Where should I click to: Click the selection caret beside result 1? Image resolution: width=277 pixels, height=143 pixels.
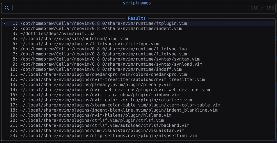4,23
